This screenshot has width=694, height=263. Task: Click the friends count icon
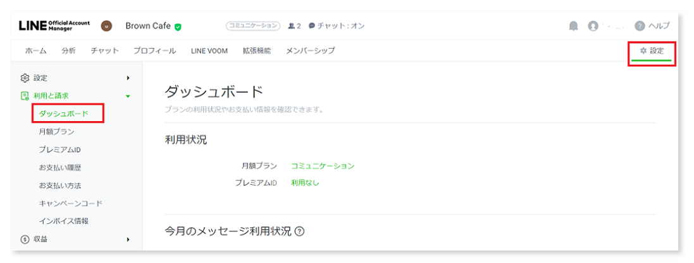tap(292, 26)
